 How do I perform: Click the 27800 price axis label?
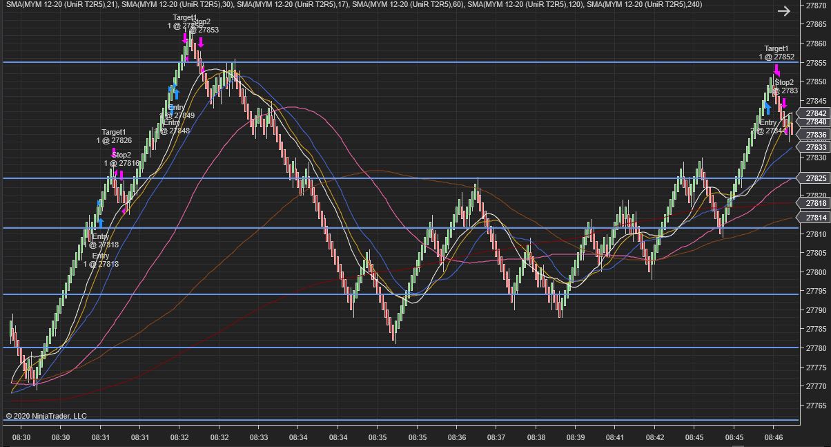click(817, 272)
